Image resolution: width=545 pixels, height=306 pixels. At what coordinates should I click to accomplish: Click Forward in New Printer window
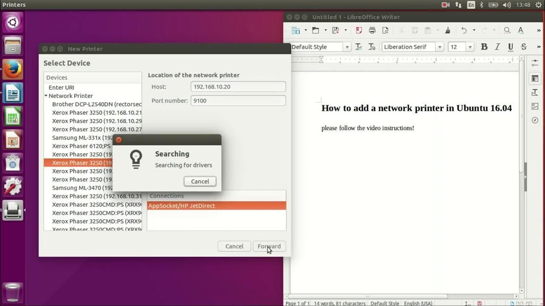tap(269, 246)
